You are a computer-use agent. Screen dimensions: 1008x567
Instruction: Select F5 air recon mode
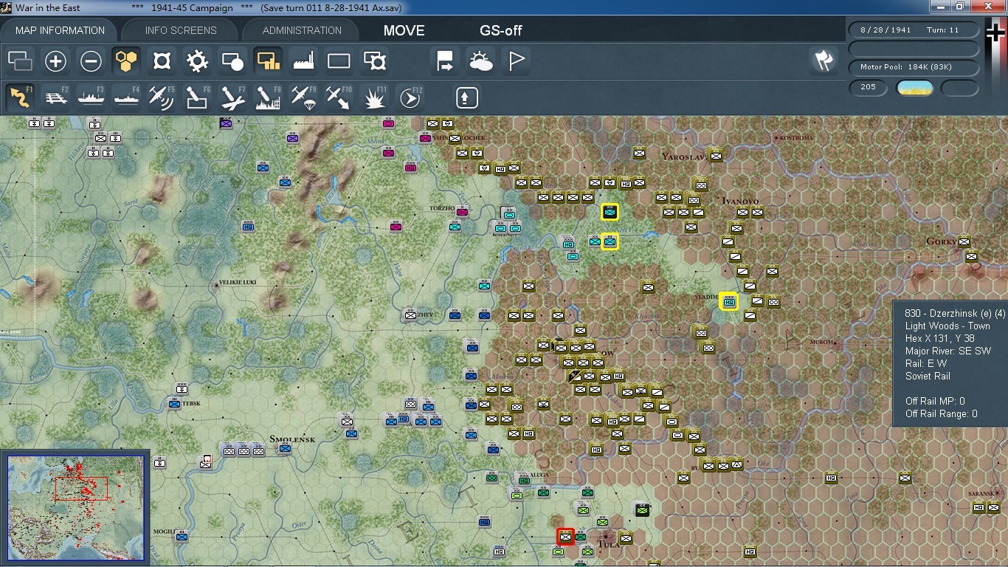pos(162,97)
